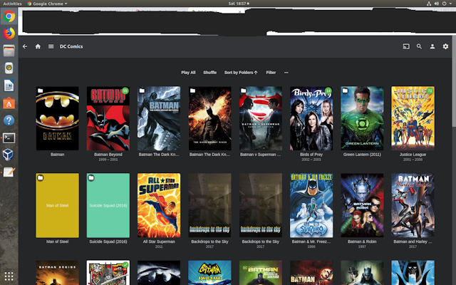456x285 pixels.
Task: Open the Text Editor notepad icon in dock
Action: (x=9, y=172)
